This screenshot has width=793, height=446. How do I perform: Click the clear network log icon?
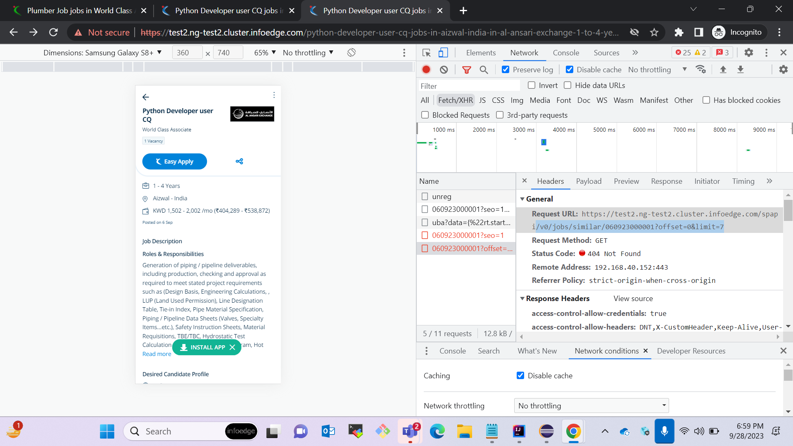444,70
